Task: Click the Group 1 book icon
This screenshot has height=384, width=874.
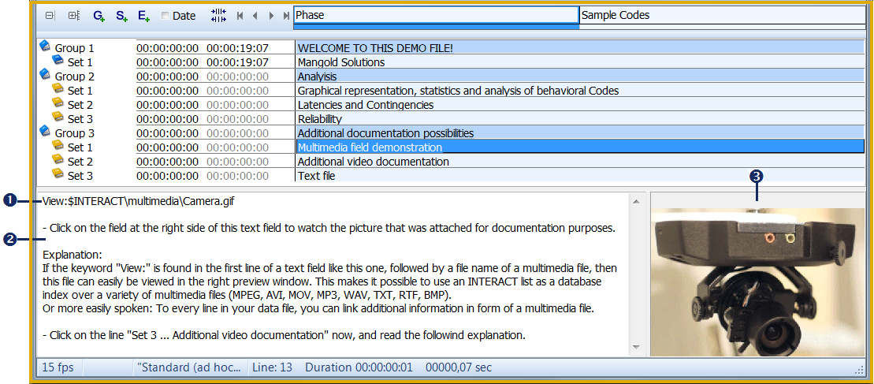Action: [x=45, y=47]
